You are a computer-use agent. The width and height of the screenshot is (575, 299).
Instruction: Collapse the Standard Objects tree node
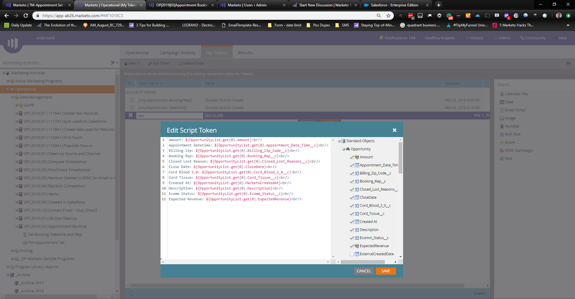(x=338, y=141)
